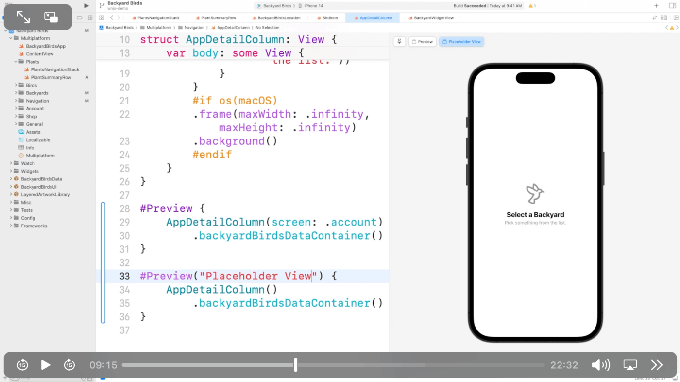Screen dimensions: 680x382
Task: Select the AppDetailColumn editor tab
Action: coord(373,18)
